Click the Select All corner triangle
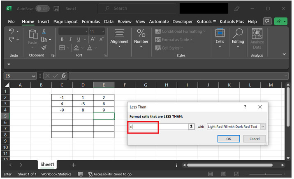294x179 pixels. click(7, 85)
